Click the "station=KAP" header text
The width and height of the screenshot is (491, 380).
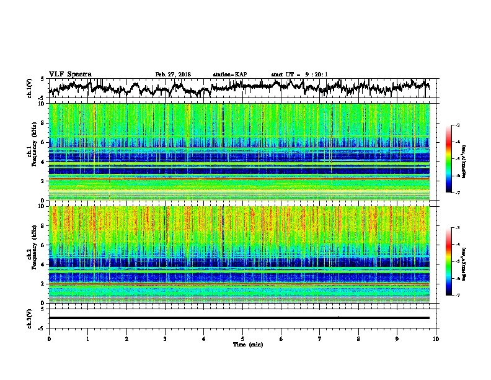[230, 75]
